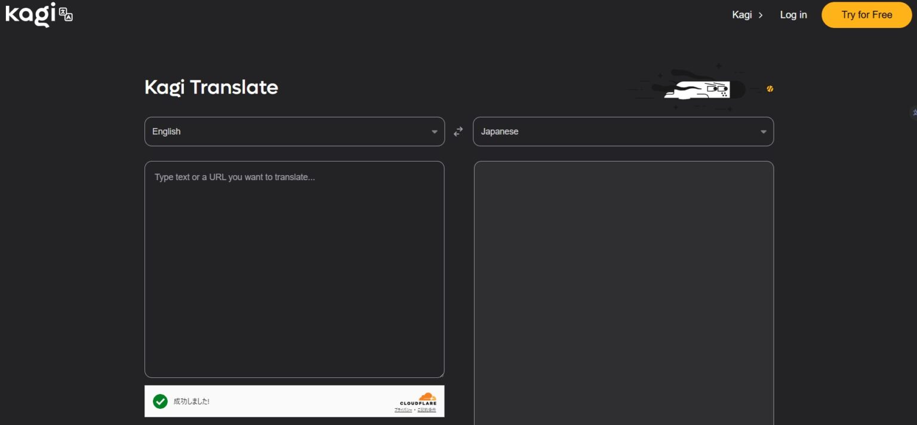Click the arrow in the Japanese selector
This screenshot has height=425, width=917.
coord(763,132)
